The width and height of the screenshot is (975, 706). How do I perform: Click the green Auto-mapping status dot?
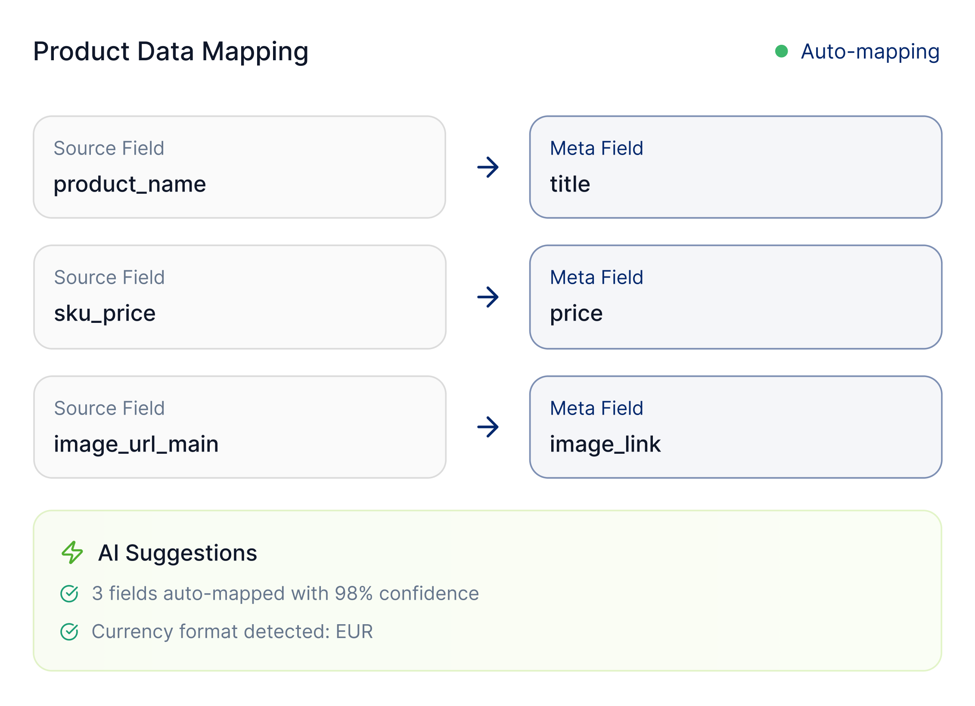coord(781,51)
